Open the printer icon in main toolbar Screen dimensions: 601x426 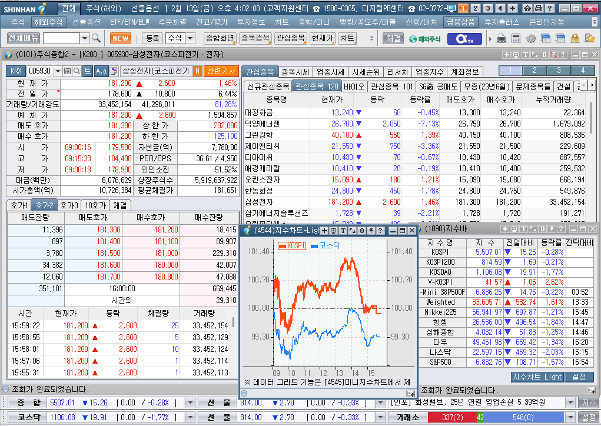pos(502,38)
